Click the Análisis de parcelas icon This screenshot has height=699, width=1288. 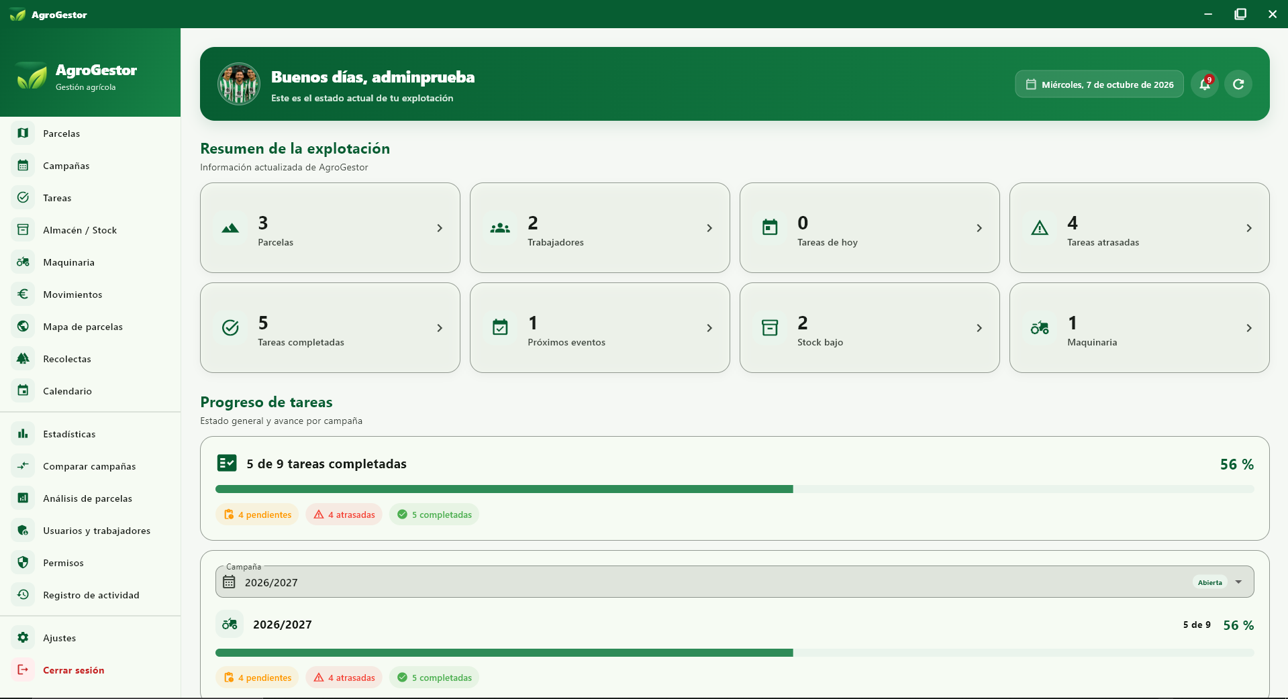click(x=23, y=498)
